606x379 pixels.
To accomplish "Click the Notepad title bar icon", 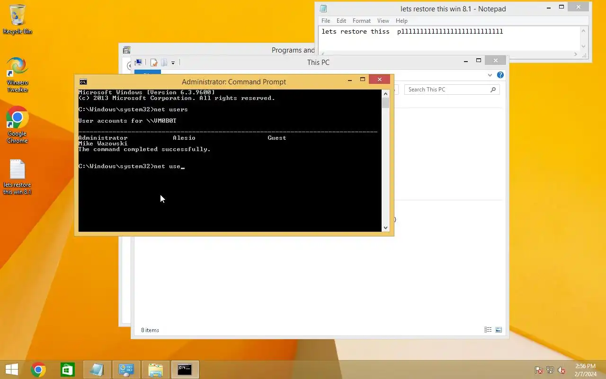I will click(323, 9).
